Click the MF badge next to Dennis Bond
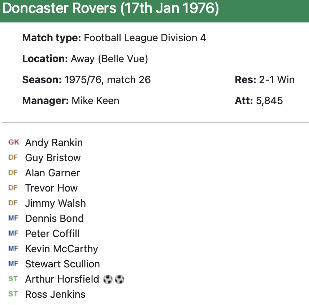Viewport: 309px width, 305px height. [13, 218]
